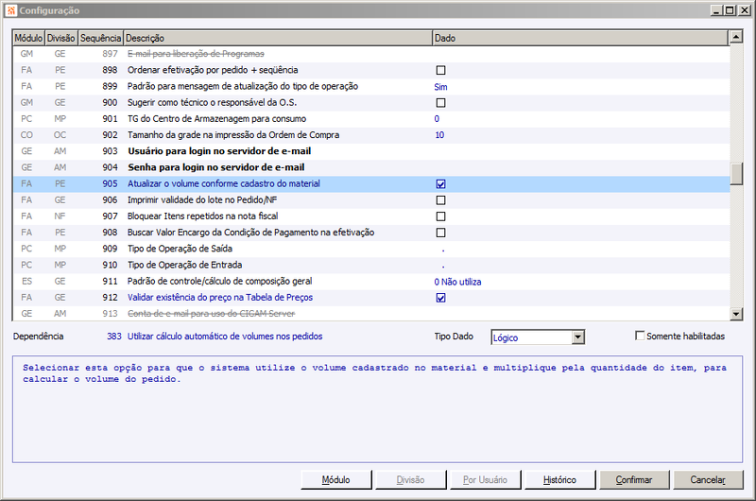Click dependency Utilizar cálculo automático de volumes

225,337
